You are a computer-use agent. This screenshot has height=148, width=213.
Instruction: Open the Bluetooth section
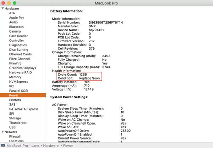coord(16,27)
